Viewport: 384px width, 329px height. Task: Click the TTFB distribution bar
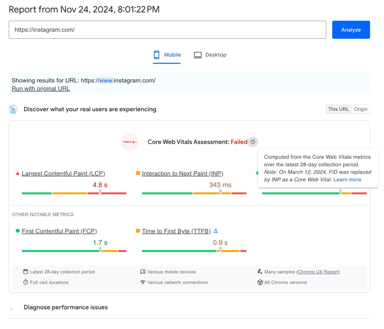pos(194,251)
